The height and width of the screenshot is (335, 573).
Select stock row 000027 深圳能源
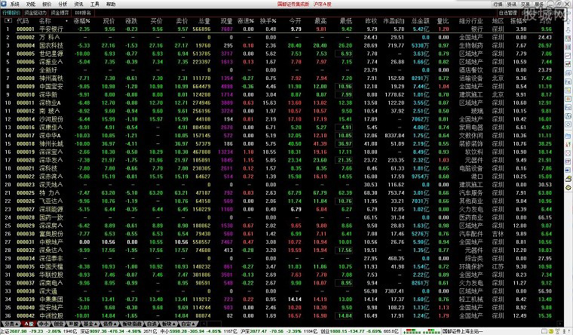click(277, 209)
